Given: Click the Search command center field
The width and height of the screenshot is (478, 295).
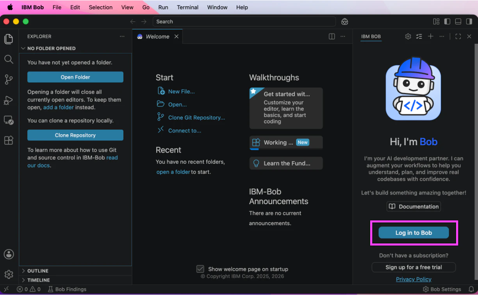Looking at the screenshot, I should (244, 22).
